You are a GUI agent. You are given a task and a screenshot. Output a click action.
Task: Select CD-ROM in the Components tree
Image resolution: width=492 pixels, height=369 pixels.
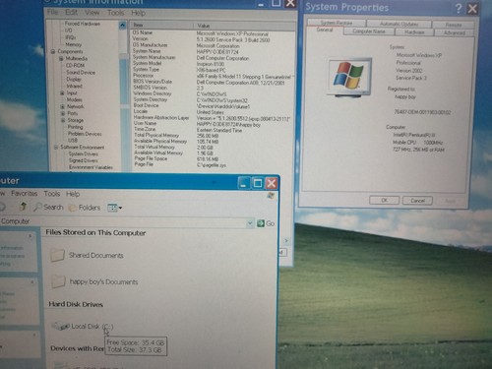75,65
